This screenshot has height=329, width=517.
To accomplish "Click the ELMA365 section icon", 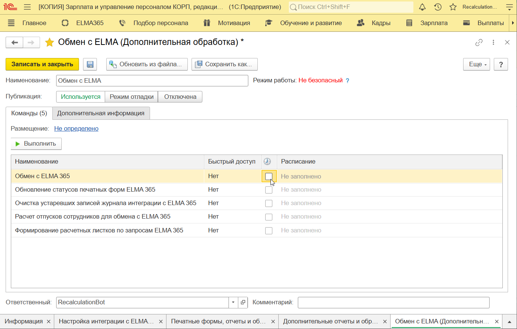I will (x=65, y=23).
